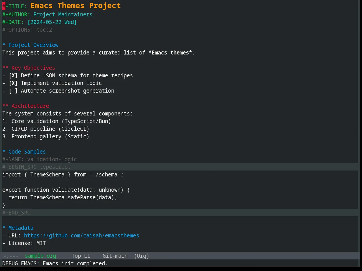Click the [2024-05-22 Wed] date stamp
The width and height of the screenshot is (362, 271).
52,22
